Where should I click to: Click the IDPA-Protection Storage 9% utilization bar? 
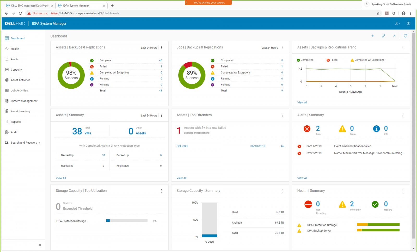(127, 220)
